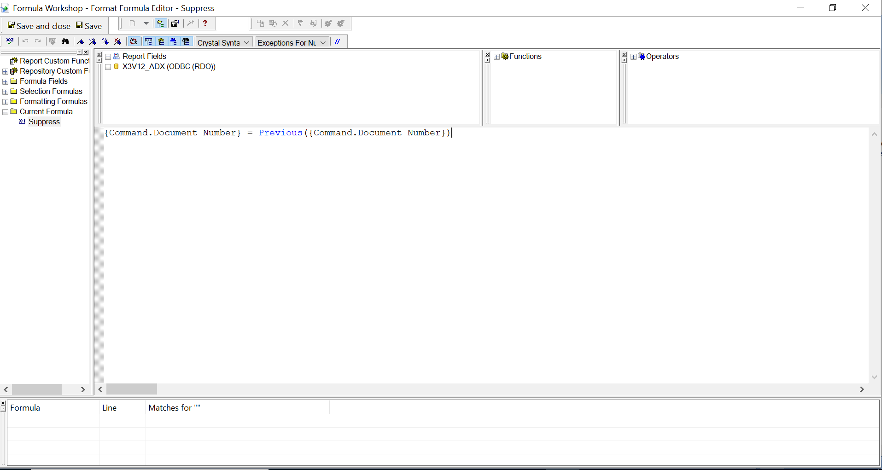Image resolution: width=882 pixels, height=470 pixels.
Task: Click the Save and close button
Action: pyautogui.click(x=39, y=26)
